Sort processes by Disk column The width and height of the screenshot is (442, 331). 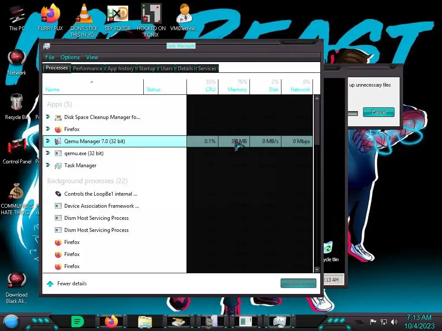[265, 86]
